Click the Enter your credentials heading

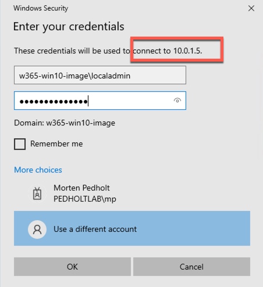coord(69,27)
